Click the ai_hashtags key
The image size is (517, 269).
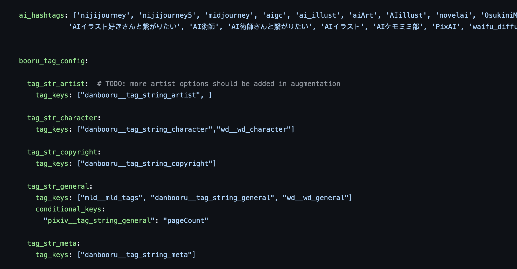pyautogui.click(x=41, y=15)
